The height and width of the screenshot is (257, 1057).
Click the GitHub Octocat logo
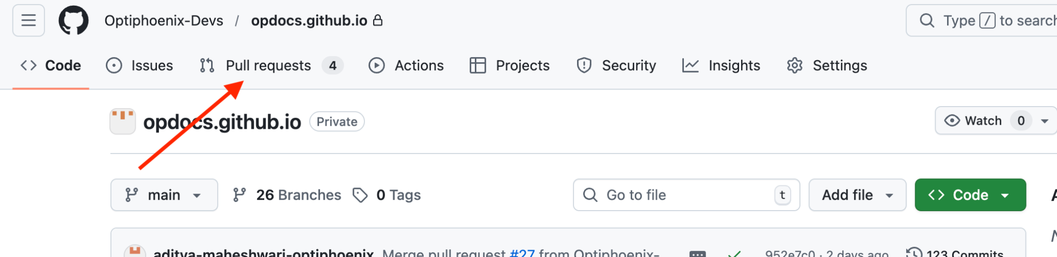tap(73, 21)
